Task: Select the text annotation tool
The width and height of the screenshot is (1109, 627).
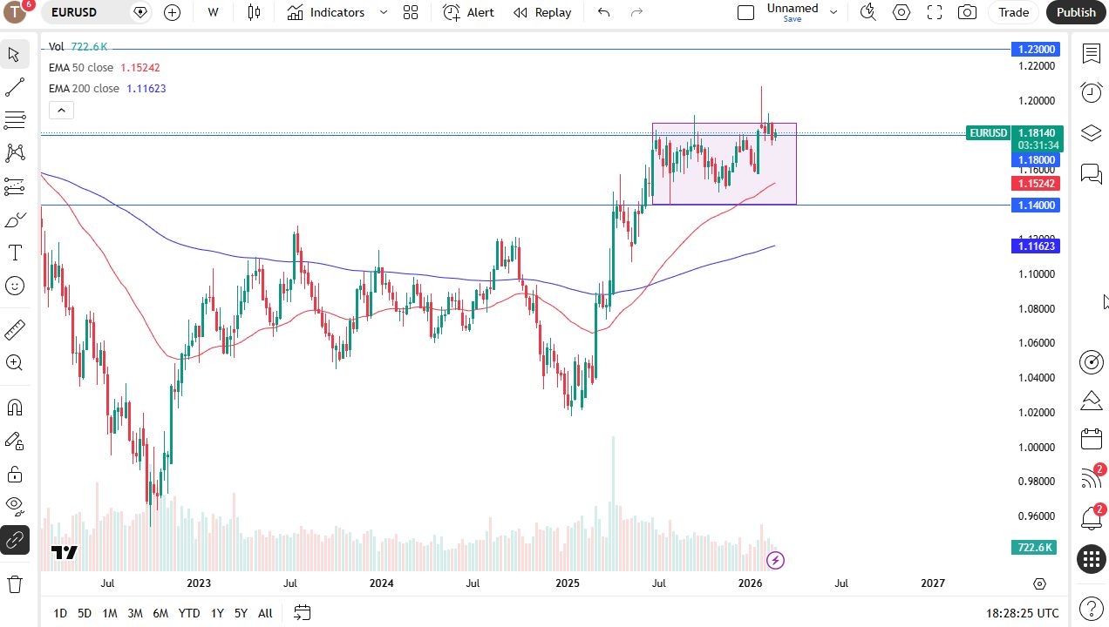Action: tap(15, 253)
